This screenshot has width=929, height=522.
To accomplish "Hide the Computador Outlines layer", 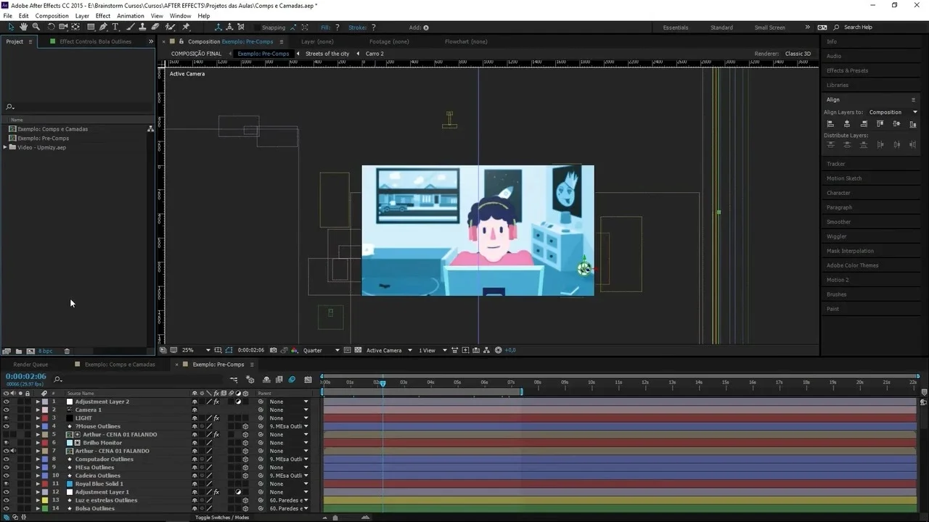I will 7,459.
